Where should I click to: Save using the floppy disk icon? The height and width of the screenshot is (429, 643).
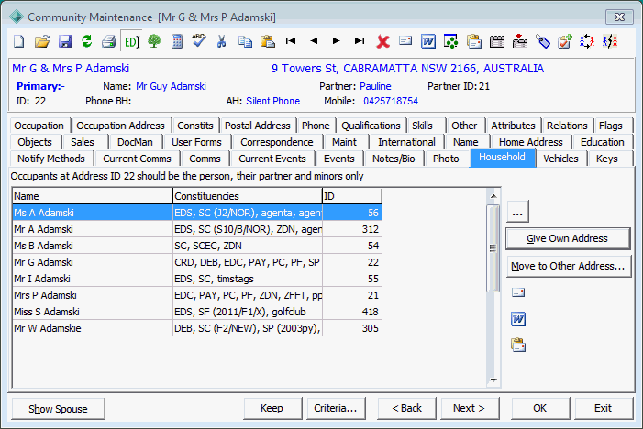pyautogui.click(x=65, y=41)
